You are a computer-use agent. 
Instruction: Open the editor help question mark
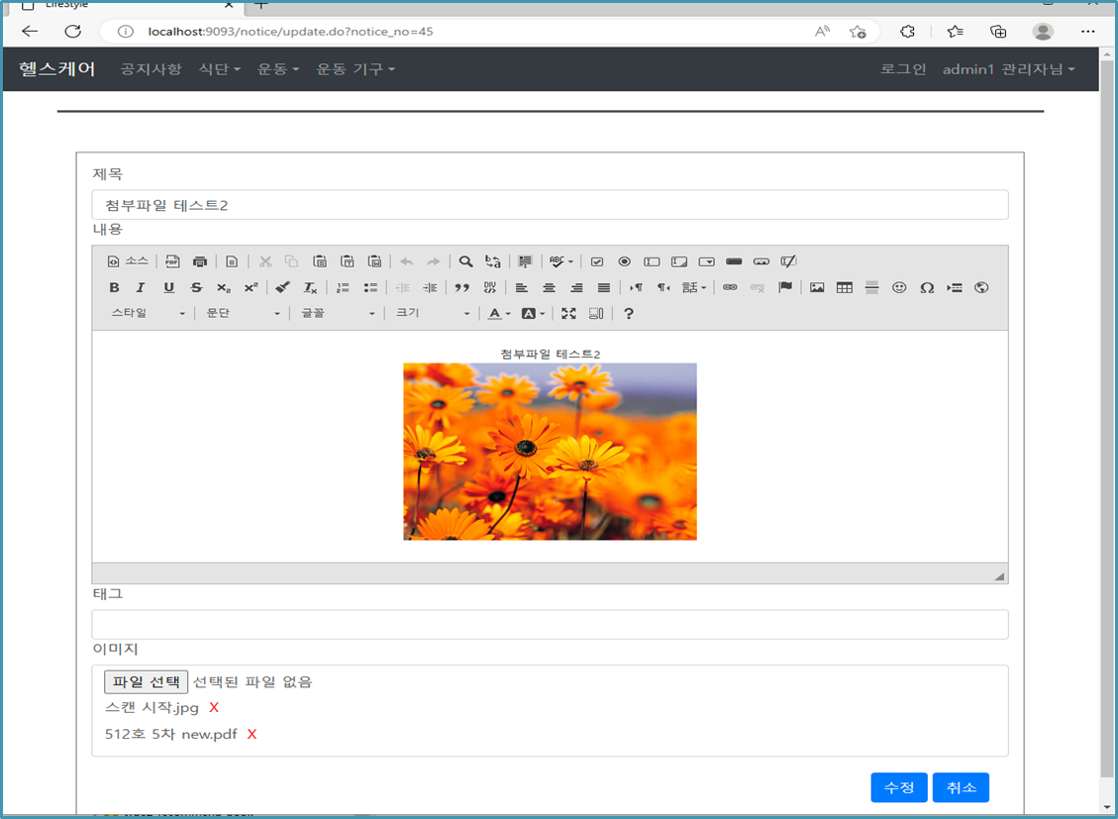tap(628, 314)
